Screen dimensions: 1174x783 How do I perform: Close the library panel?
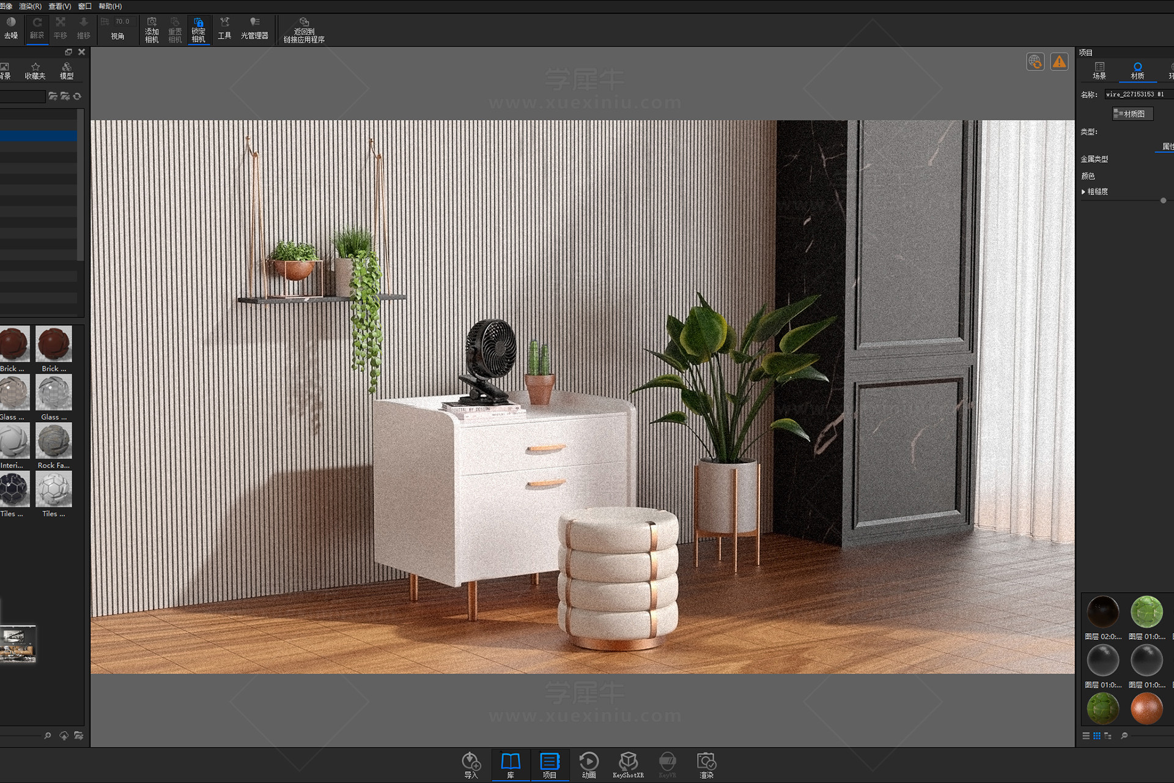pyautogui.click(x=81, y=52)
